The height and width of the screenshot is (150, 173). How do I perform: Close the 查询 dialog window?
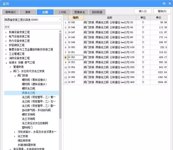(x=170, y=3)
